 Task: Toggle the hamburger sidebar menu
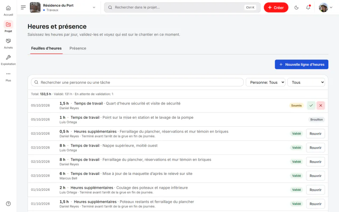23,7
